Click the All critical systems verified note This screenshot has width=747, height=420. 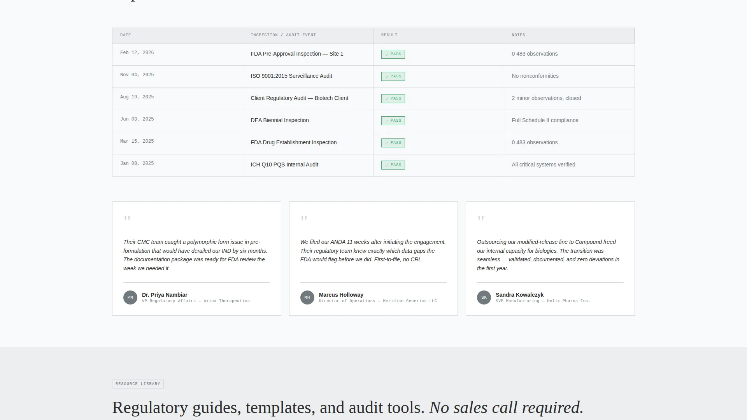tap(543, 164)
